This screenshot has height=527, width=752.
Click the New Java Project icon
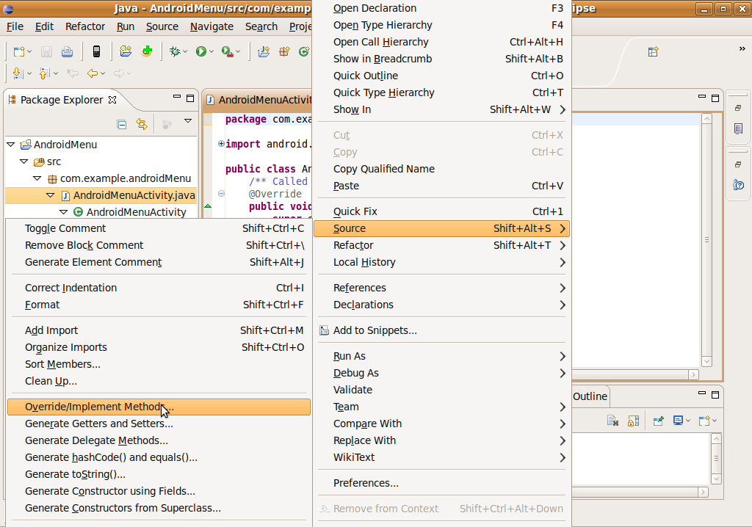click(x=264, y=51)
